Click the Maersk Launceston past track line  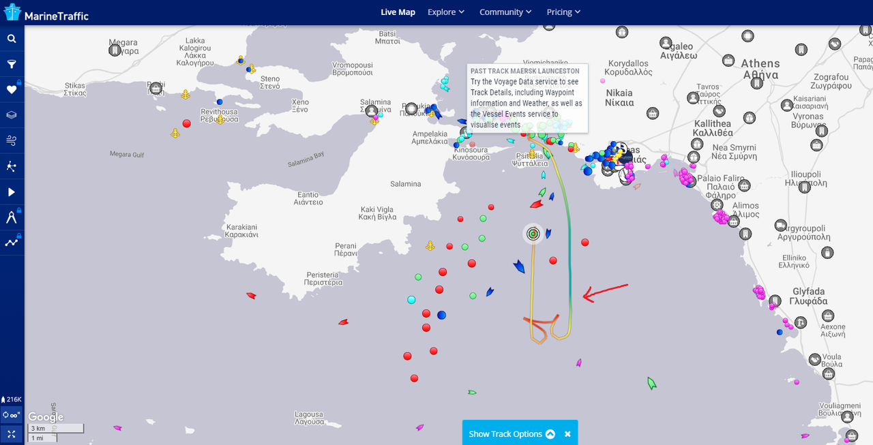pos(570,259)
